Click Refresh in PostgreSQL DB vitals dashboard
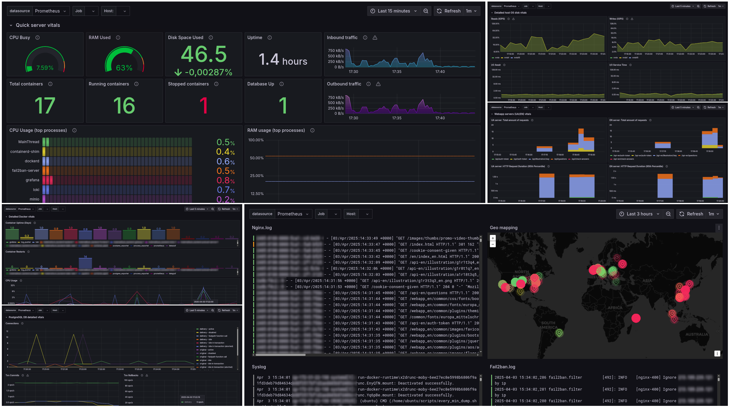The image size is (730, 408). (224, 310)
